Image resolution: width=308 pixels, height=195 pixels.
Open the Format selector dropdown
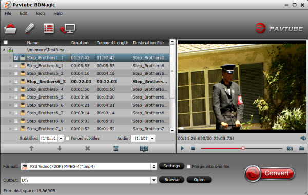(x=153, y=167)
